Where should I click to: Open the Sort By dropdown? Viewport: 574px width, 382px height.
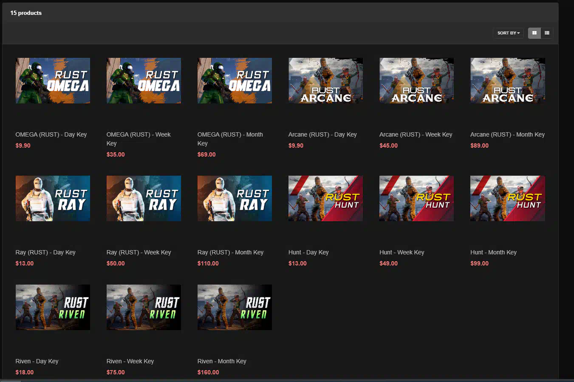point(509,33)
